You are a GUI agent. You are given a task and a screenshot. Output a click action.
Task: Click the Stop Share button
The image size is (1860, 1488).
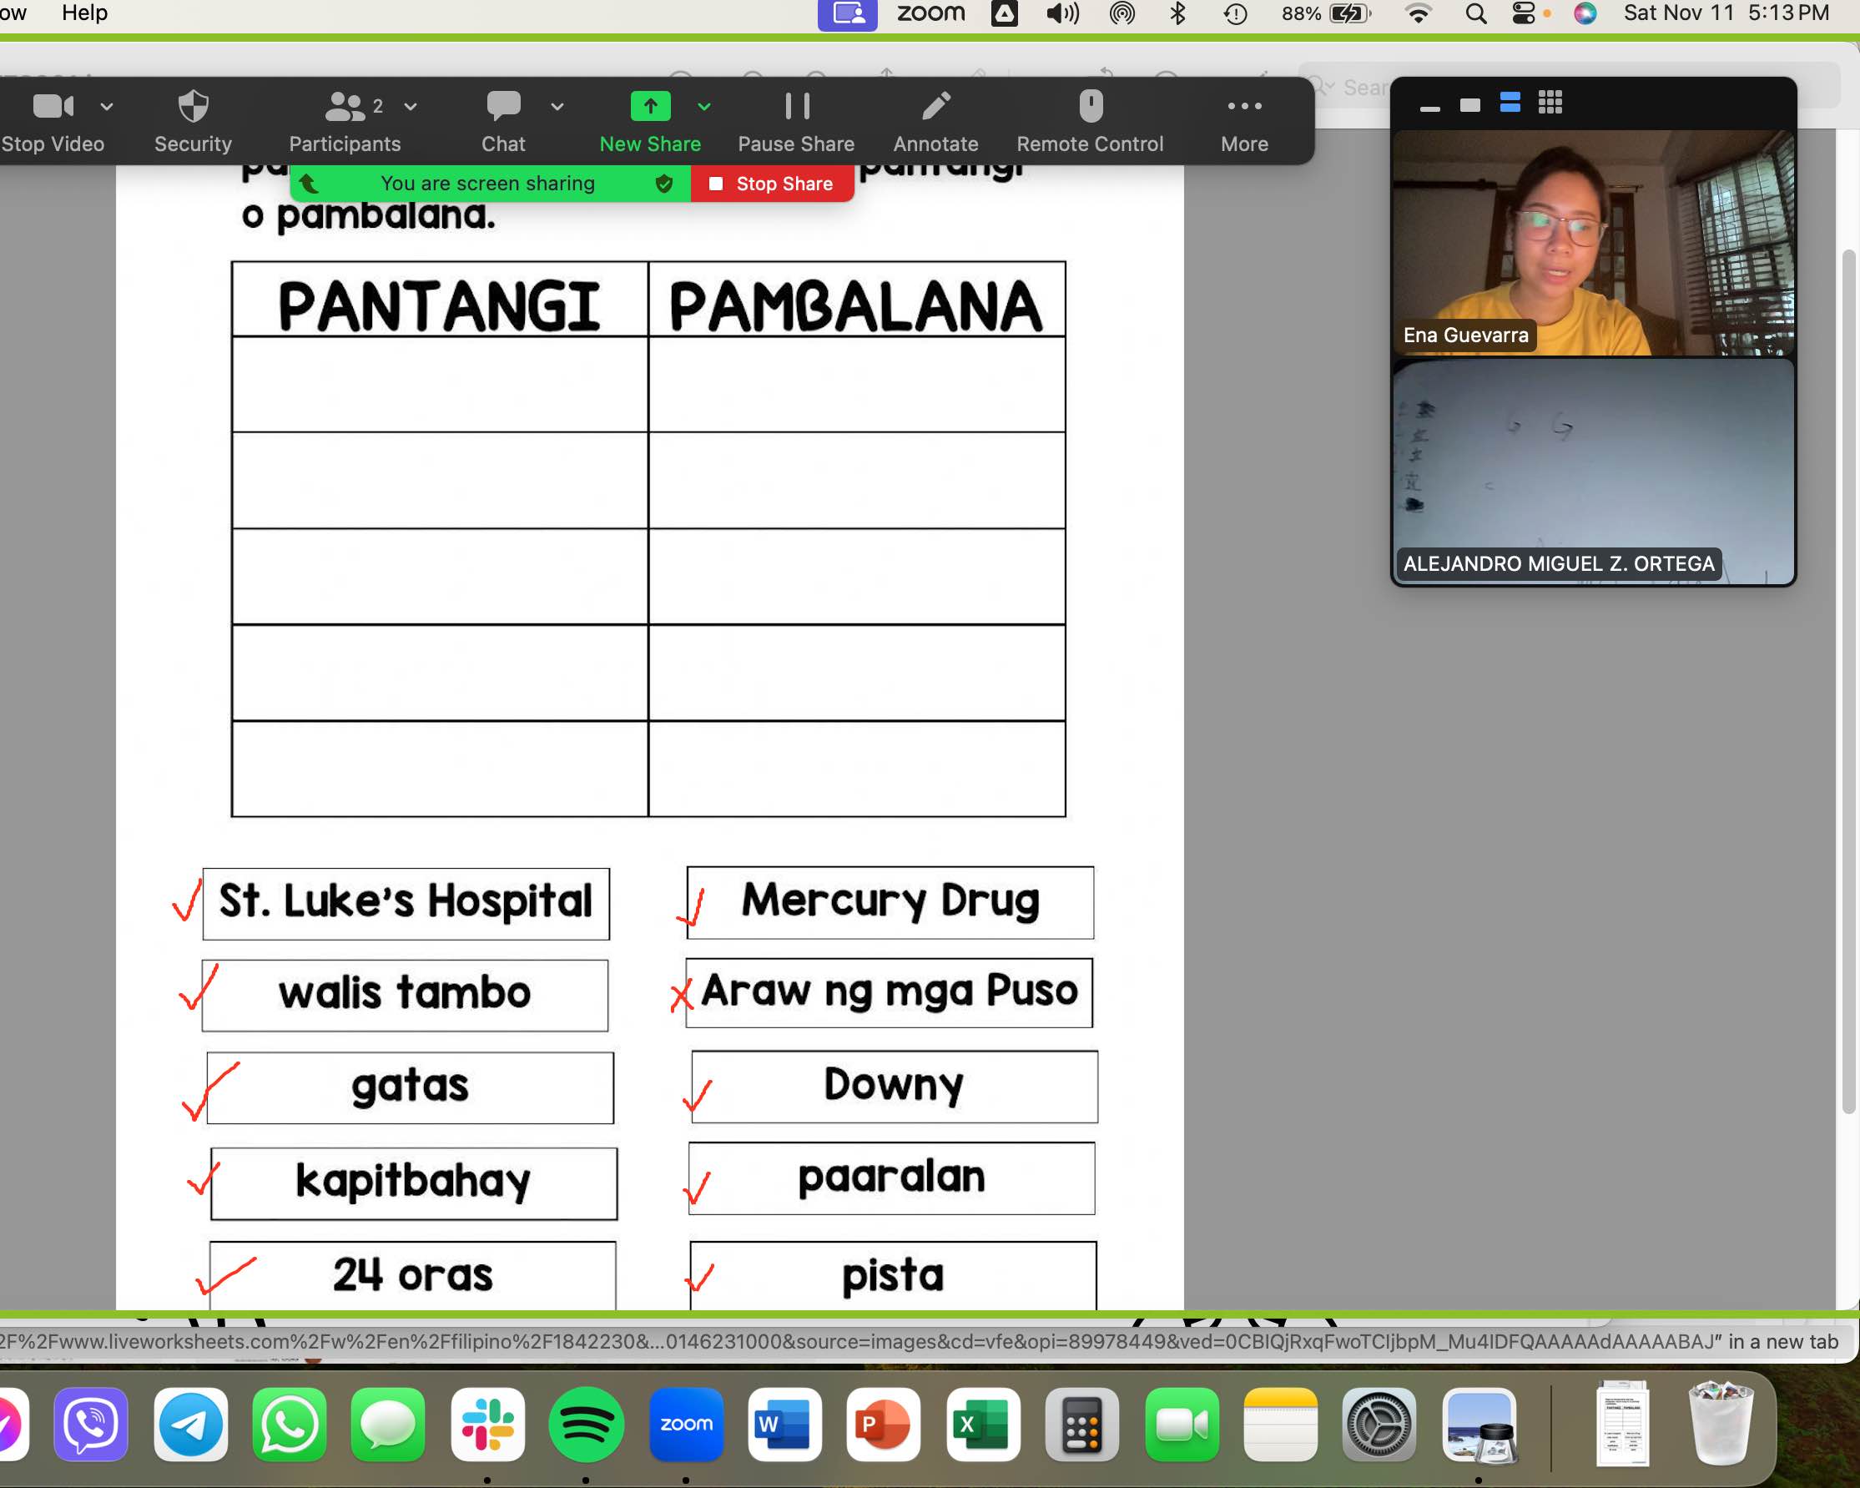pos(772,184)
